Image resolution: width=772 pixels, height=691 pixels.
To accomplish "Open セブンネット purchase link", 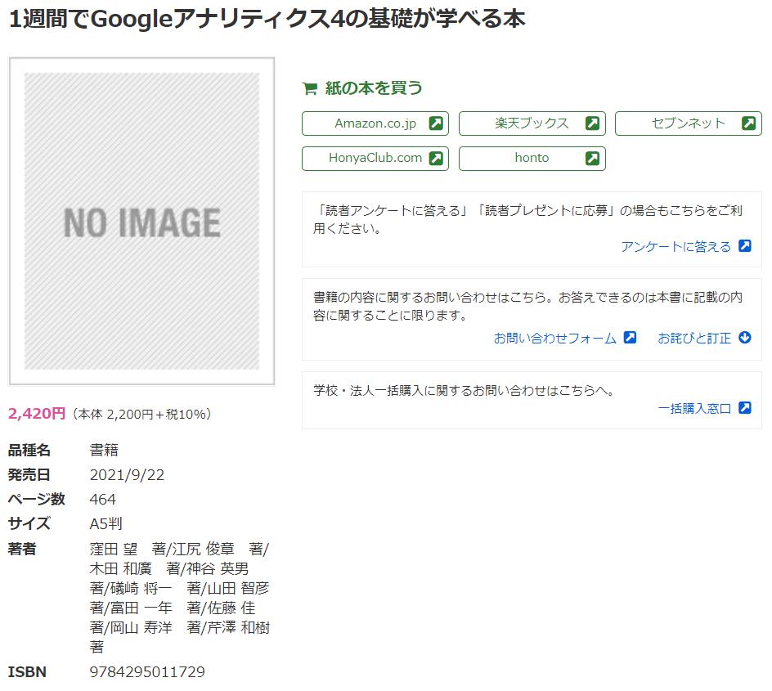I will [689, 123].
